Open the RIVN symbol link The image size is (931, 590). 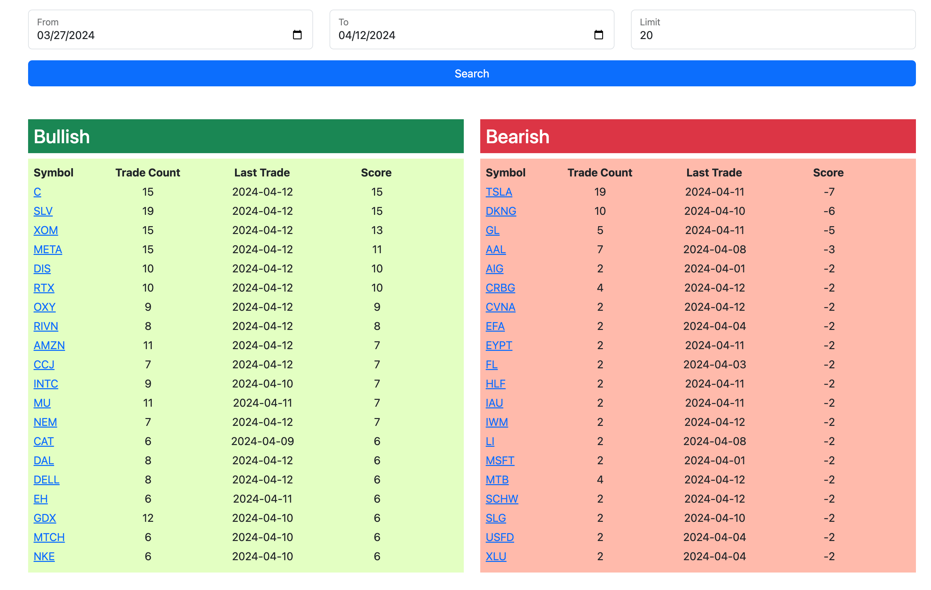(46, 326)
